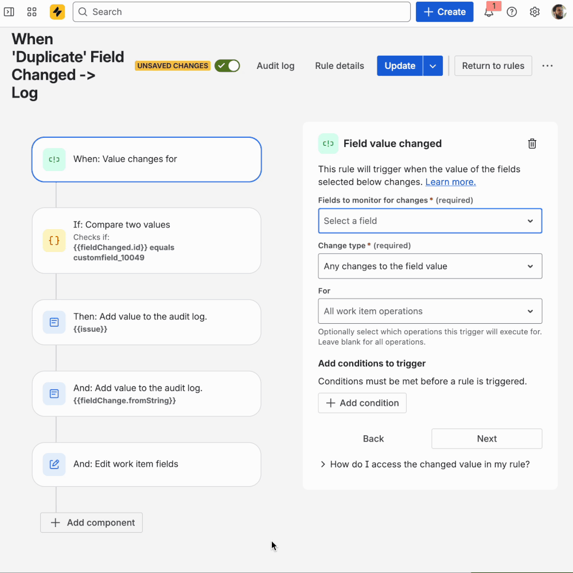
Task: Select 'And: Edit work item fields' card
Action: (x=146, y=464)
